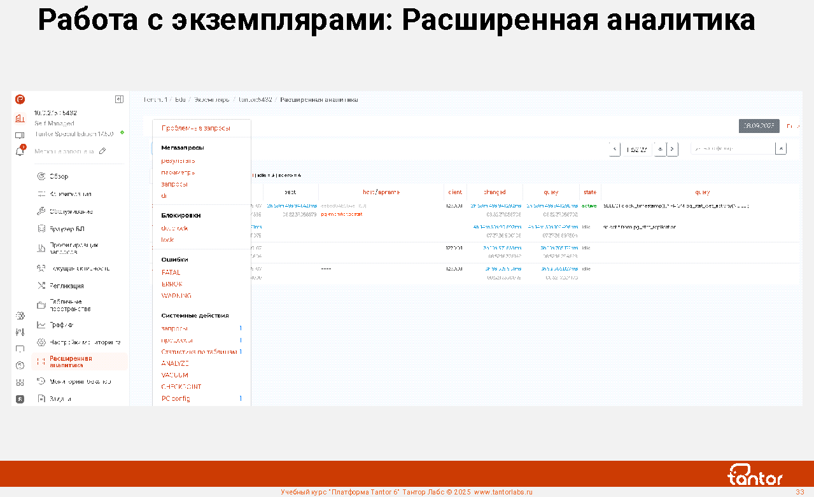
Task: Click the date button 08.09.2025
Action: pos(759,126)
